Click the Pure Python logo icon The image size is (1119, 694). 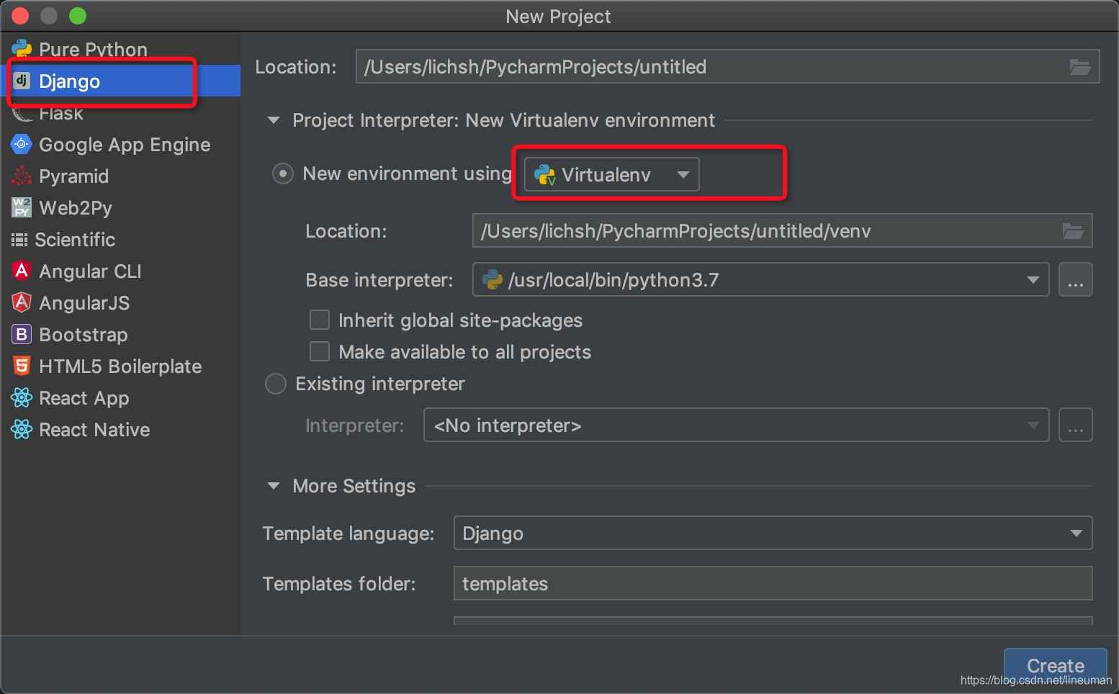point(22,49)
